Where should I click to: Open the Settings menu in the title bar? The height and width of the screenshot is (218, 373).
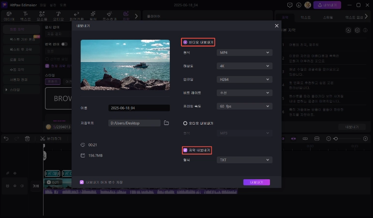tap(53, 5)
